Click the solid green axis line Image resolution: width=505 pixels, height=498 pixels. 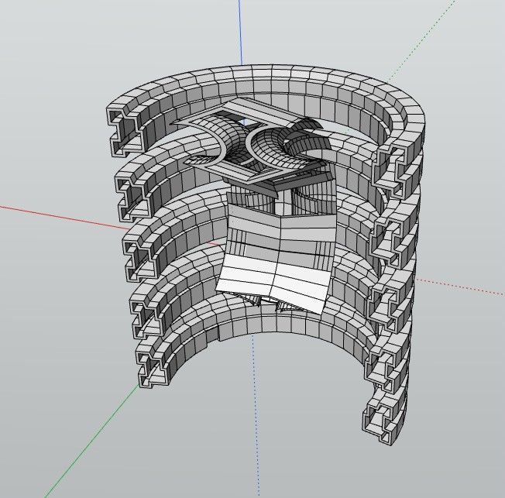tap(92, 441)
